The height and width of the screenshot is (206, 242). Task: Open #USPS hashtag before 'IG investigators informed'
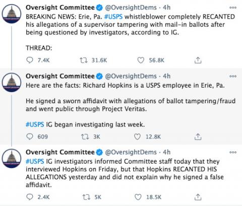click(35, 161)
